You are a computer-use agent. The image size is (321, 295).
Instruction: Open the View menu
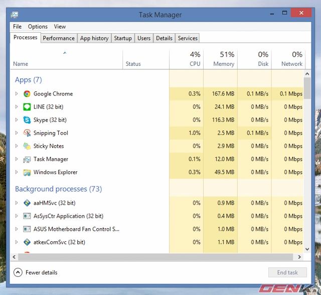coord(60,27)
